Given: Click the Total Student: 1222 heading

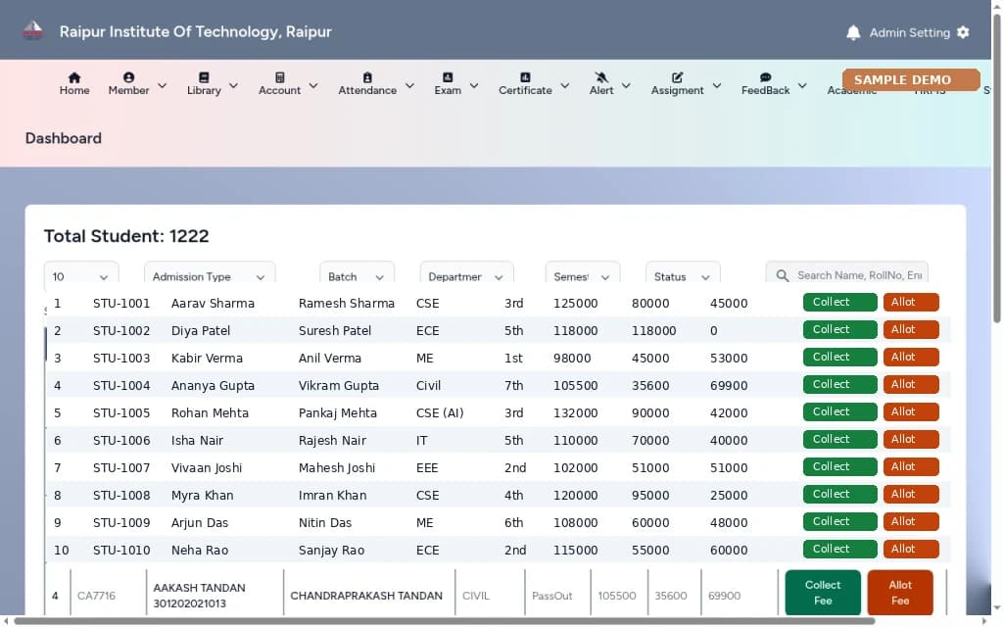Looking at the screenshot, I should pos(126,236).
